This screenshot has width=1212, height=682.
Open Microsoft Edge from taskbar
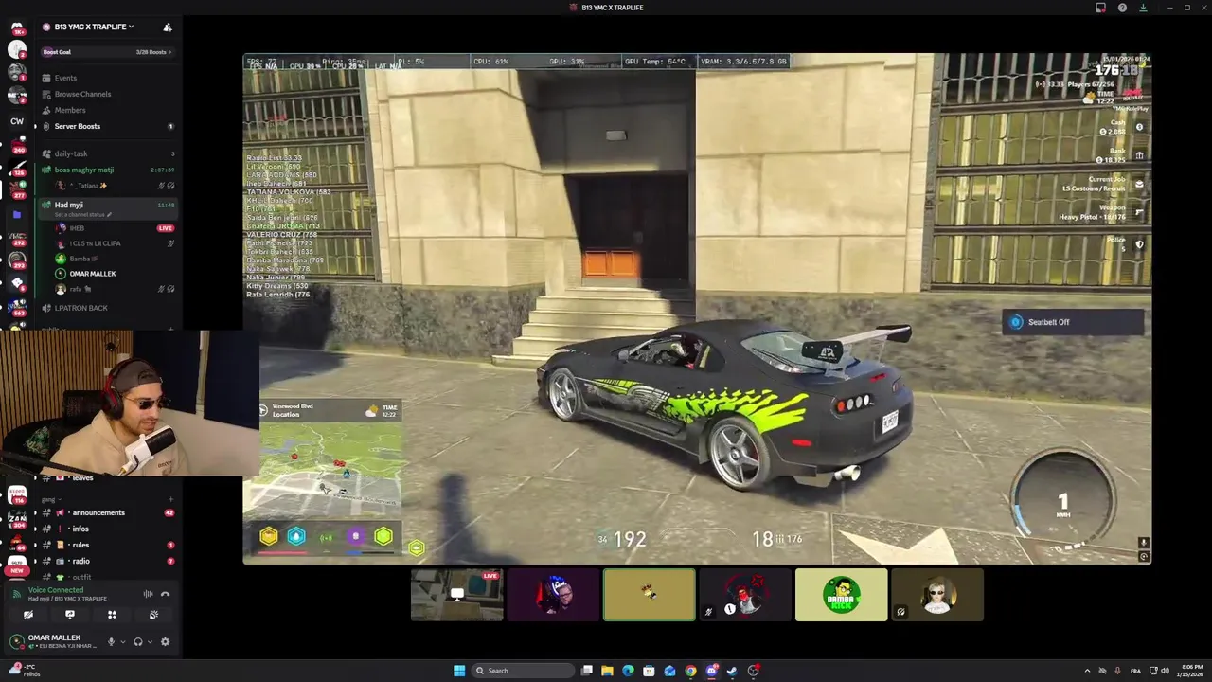628,671
